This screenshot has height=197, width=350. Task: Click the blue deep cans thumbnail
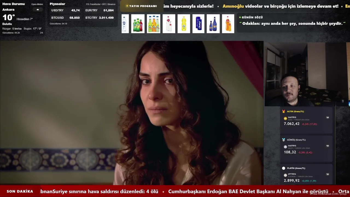click(198, 24)
